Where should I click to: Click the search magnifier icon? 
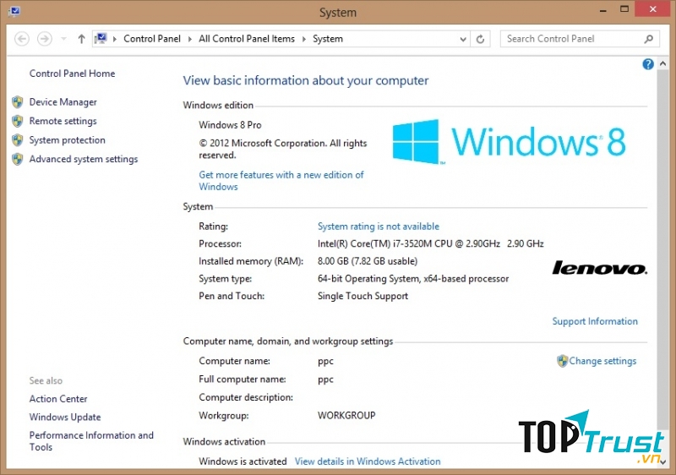click(648, 39)
